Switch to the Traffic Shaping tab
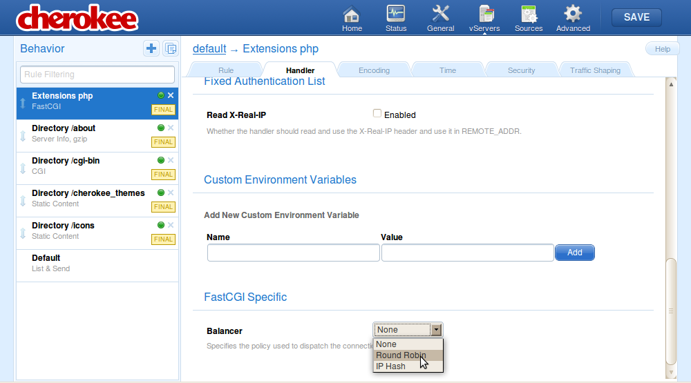 [595, 70]
